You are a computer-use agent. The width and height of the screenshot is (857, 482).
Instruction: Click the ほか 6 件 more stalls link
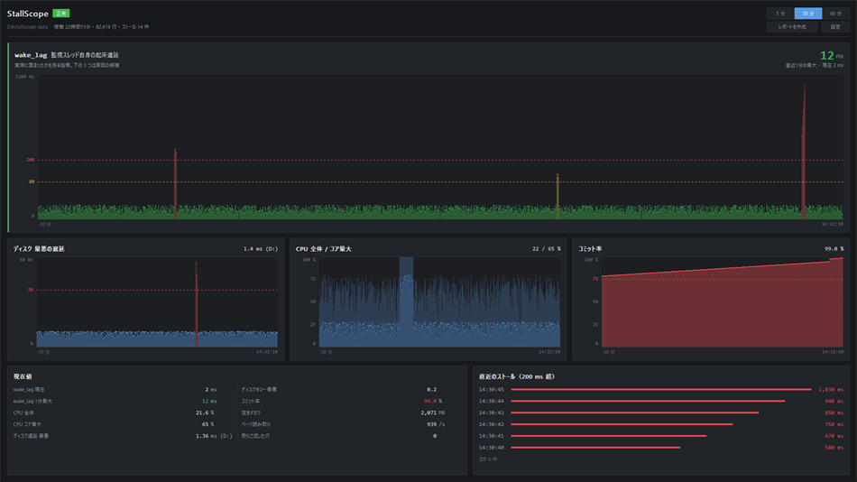pyautogui.click(x=488, y=459)
